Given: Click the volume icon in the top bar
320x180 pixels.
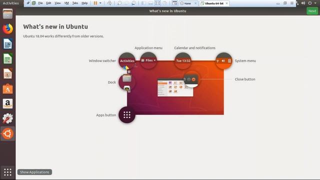Looking at the screenshot, I should 303,3.
